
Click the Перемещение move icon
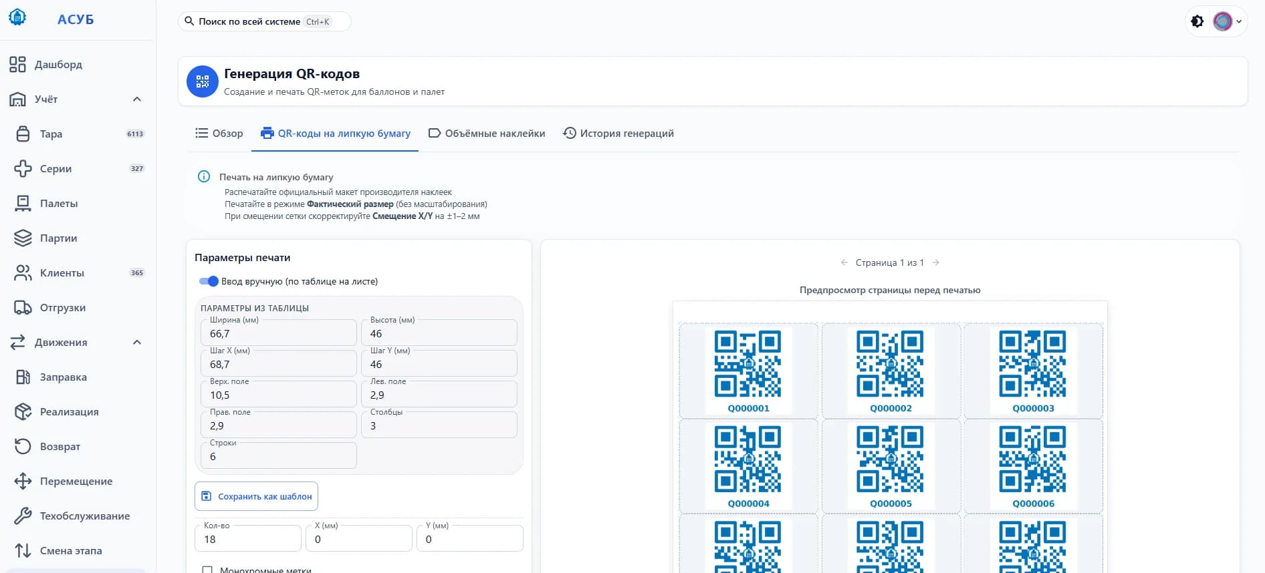pyautogui.click(x=23, y=481)
